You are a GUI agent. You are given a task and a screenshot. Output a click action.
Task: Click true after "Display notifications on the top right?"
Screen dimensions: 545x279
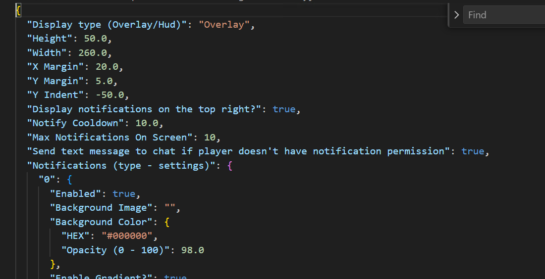[284, 109]
